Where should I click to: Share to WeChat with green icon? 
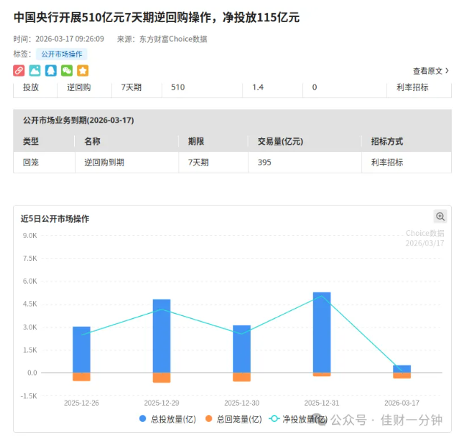(x=67, y=71)
